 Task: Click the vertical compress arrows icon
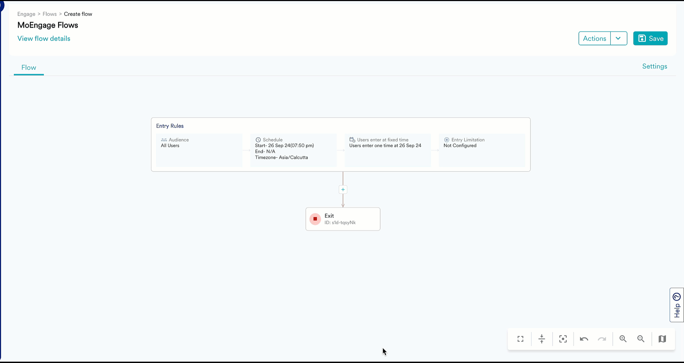(541, 339)
